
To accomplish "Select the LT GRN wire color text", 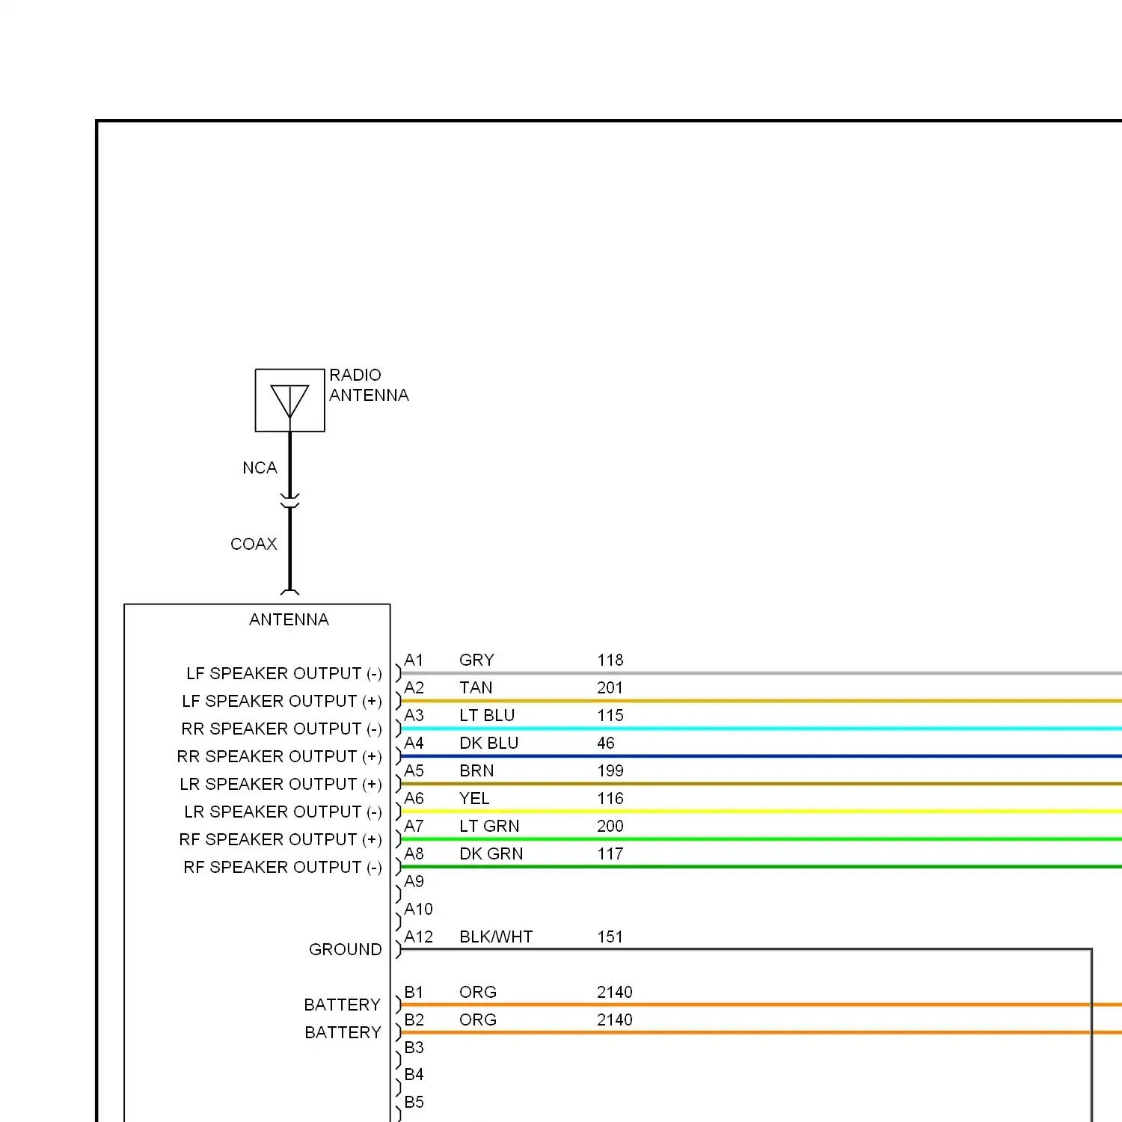I will tap(489, 827).
